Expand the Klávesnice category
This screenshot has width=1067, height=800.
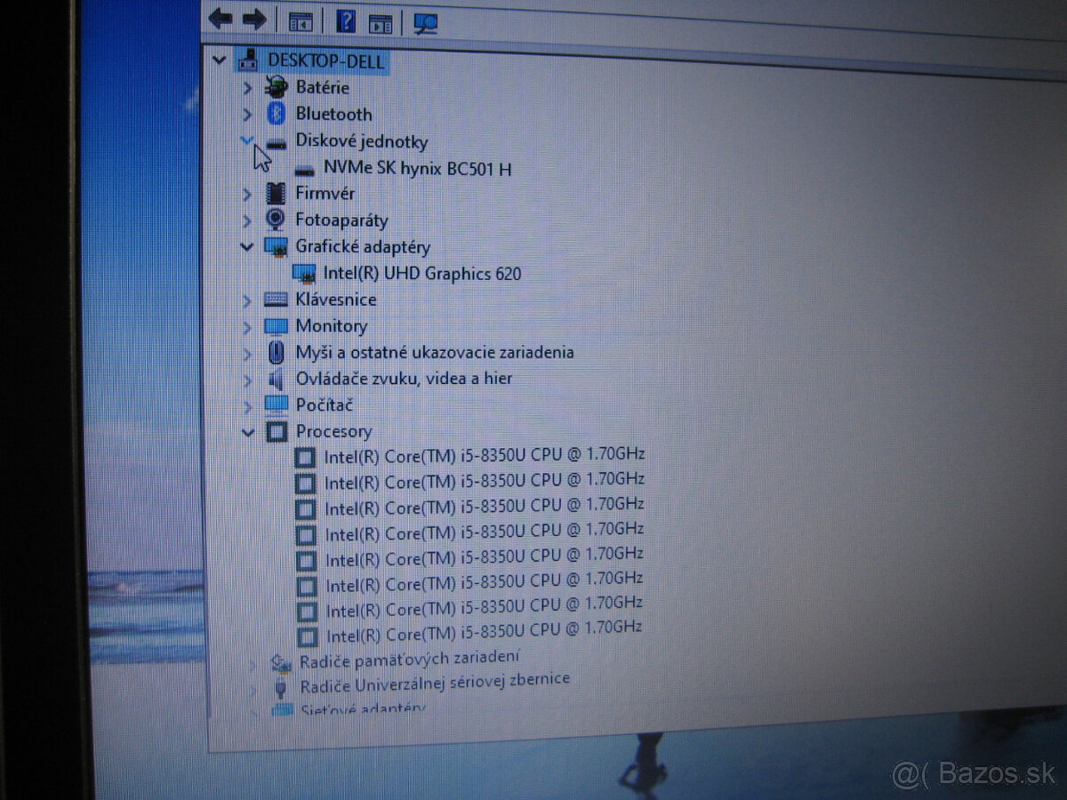[248, 300]
